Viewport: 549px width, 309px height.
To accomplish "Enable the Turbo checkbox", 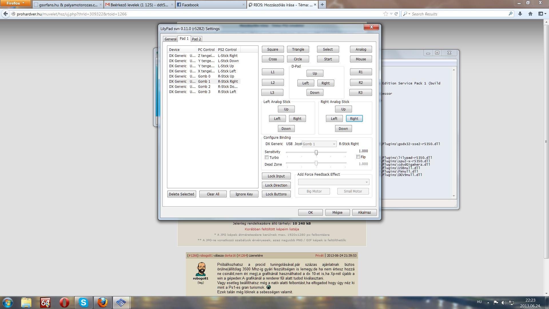I will point(267,157).
